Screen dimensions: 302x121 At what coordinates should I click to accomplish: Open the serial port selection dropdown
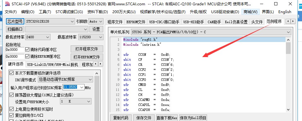click(x=57, y=29)
